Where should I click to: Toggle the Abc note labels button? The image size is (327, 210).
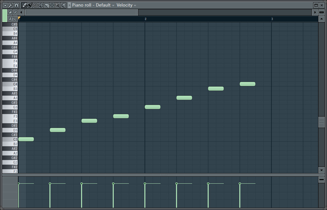13,19
